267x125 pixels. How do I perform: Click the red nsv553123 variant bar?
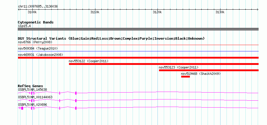(209, 70)
